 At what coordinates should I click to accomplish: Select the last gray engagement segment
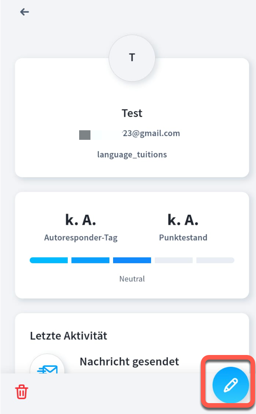point(215,260)
